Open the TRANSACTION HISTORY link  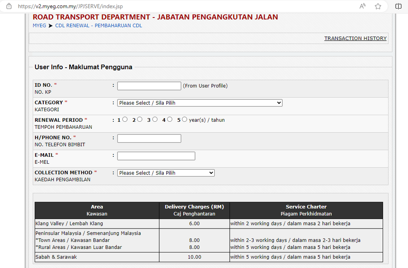click(355, 38)
